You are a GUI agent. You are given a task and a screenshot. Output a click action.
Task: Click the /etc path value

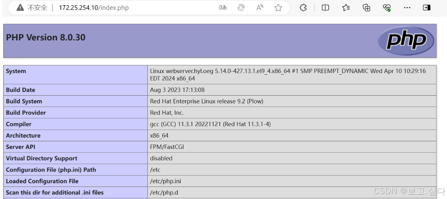tap(155, 170)
